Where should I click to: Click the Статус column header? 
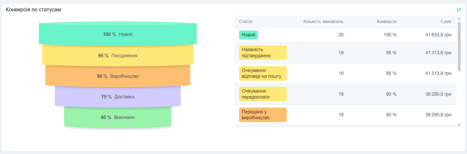[246, 22]
